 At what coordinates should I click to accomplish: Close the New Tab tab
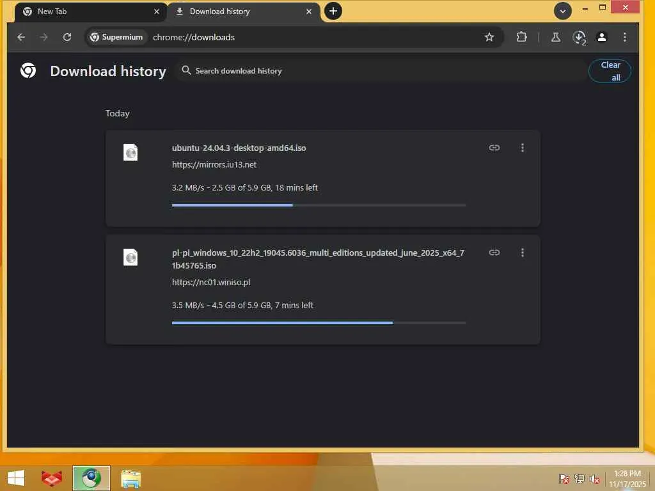(157, 12)
